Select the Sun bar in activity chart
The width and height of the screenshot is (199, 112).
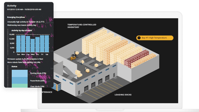click(18, 44)
